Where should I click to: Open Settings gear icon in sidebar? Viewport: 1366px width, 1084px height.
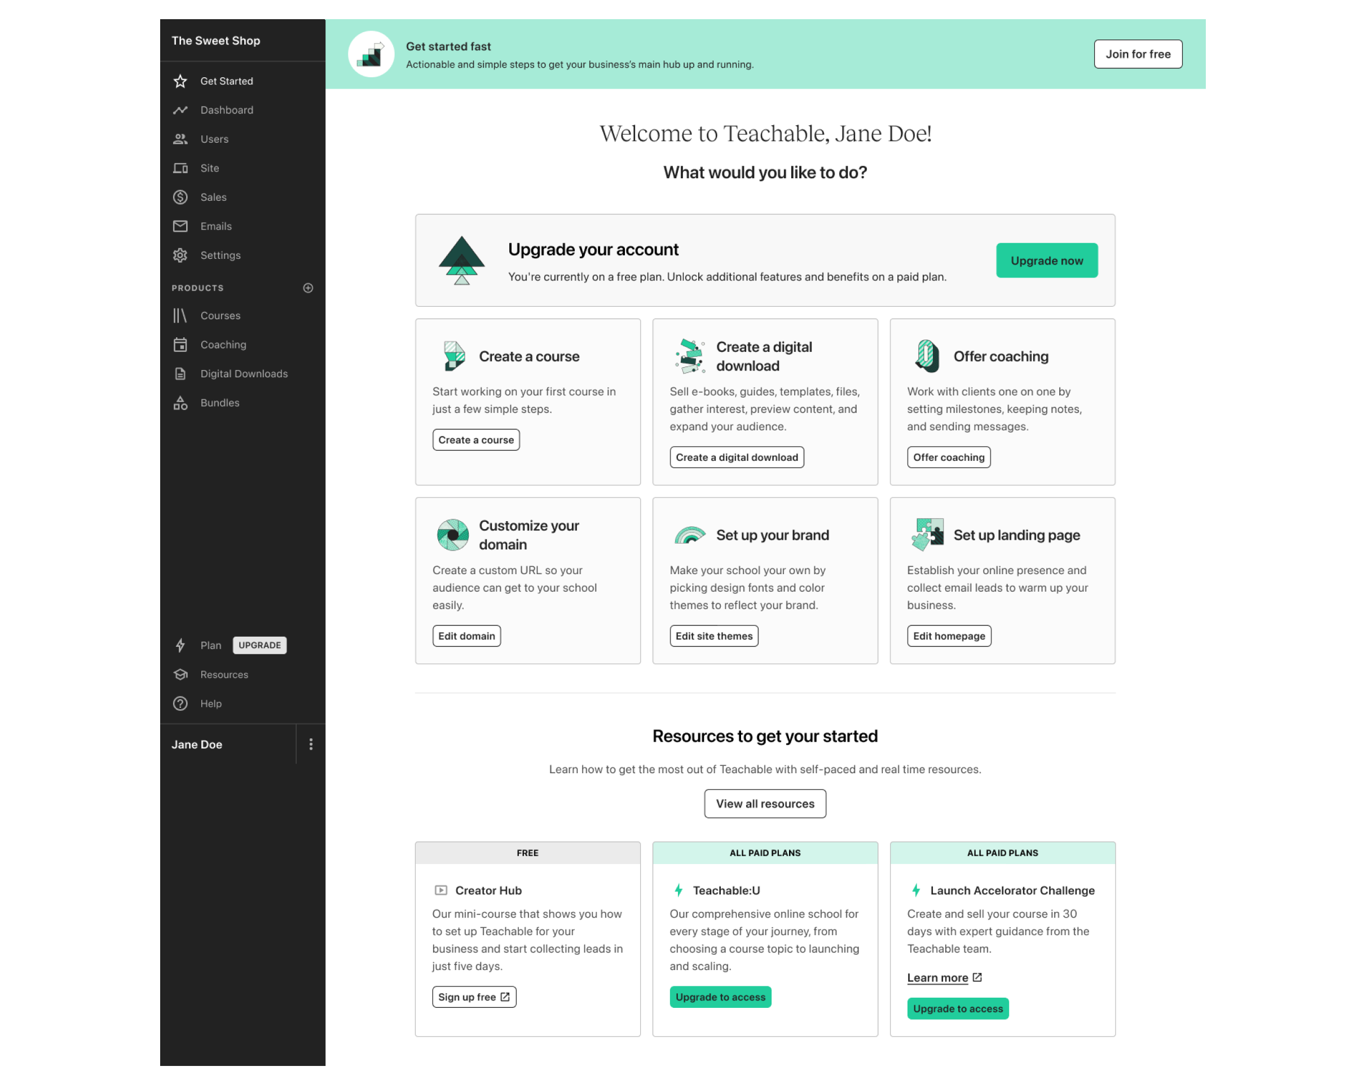click(x=180, y=255)
